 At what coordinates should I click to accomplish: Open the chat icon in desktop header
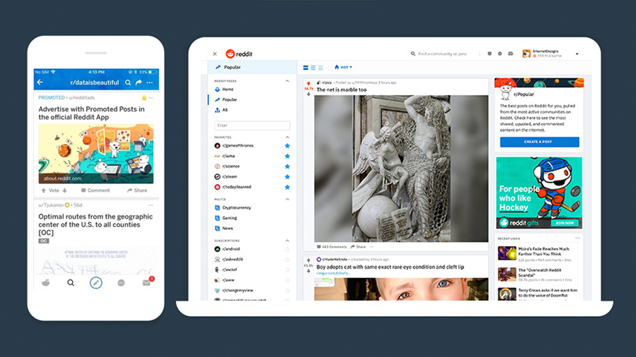click(x=499, y=53)
